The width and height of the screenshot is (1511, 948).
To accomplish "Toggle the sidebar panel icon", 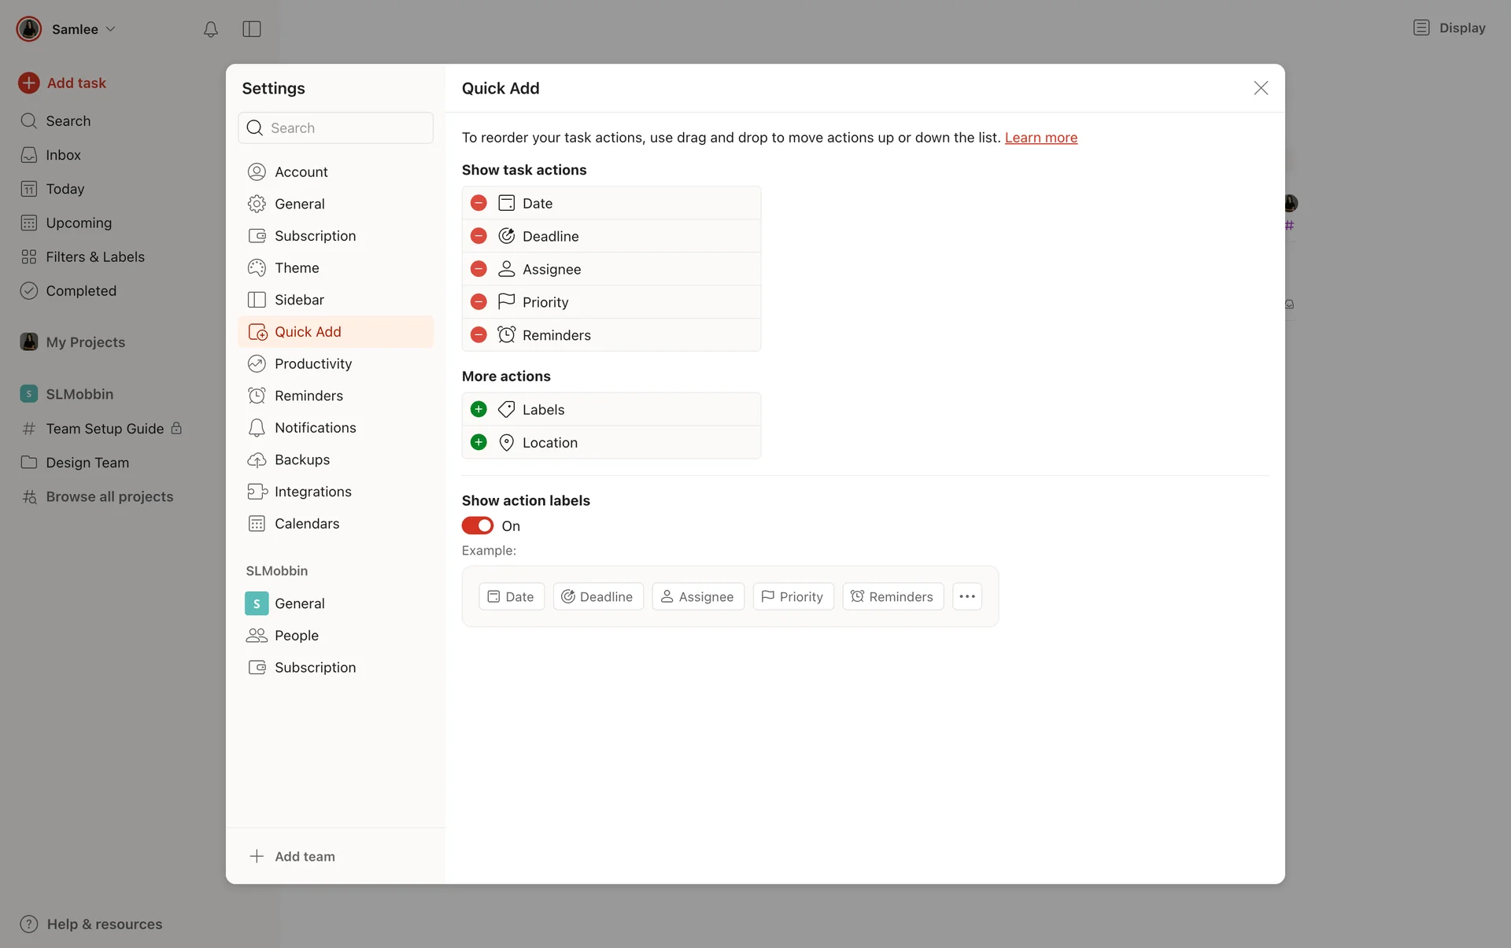I will pyautogui.click(x=252, y=29).
